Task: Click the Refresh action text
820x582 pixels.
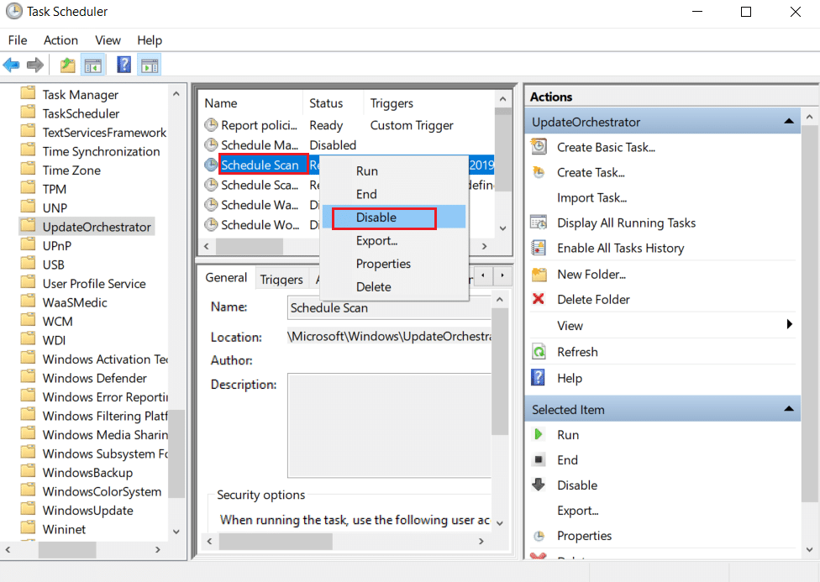Action: [x=577, y=351]
